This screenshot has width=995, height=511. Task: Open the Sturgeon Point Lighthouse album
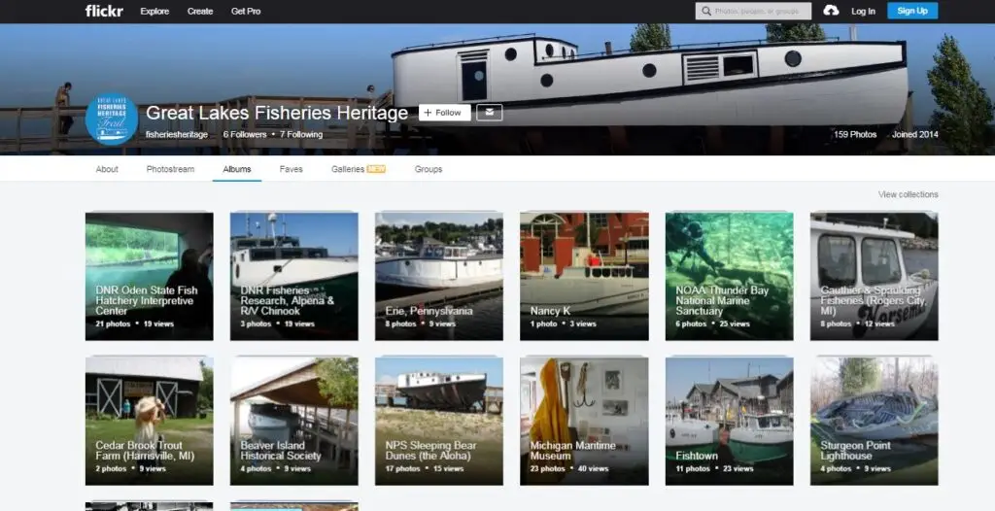pos(875,421)
